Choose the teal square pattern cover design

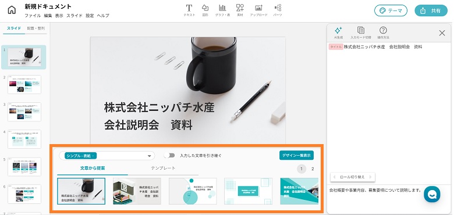(x=248, y=191)
